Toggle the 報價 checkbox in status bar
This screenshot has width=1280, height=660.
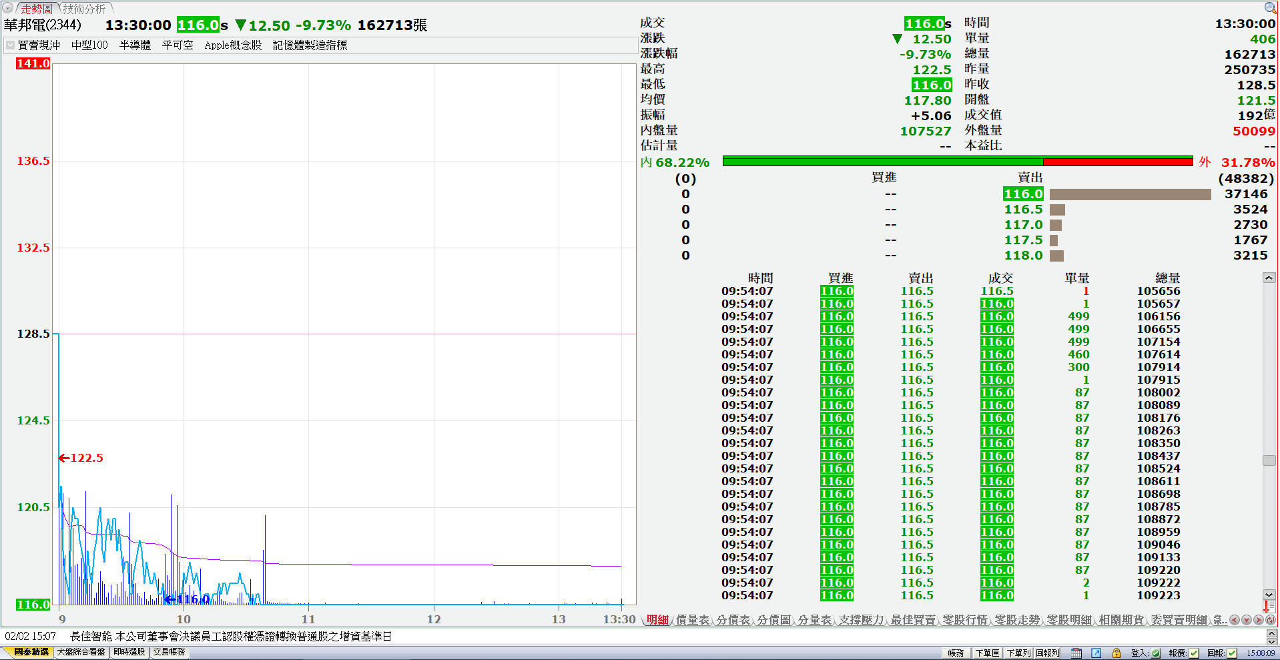click(x=1194, y=653)
